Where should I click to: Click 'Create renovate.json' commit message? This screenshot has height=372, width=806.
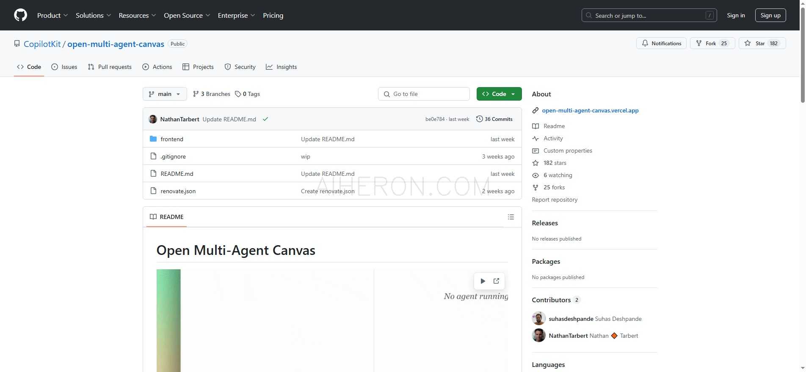(328, 191)
